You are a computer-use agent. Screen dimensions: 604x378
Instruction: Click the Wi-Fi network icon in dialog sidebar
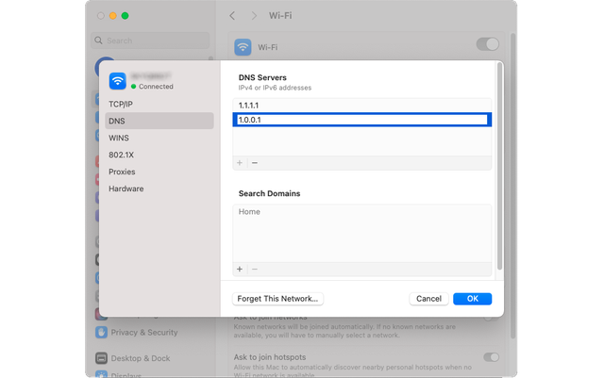pos(117,81)
